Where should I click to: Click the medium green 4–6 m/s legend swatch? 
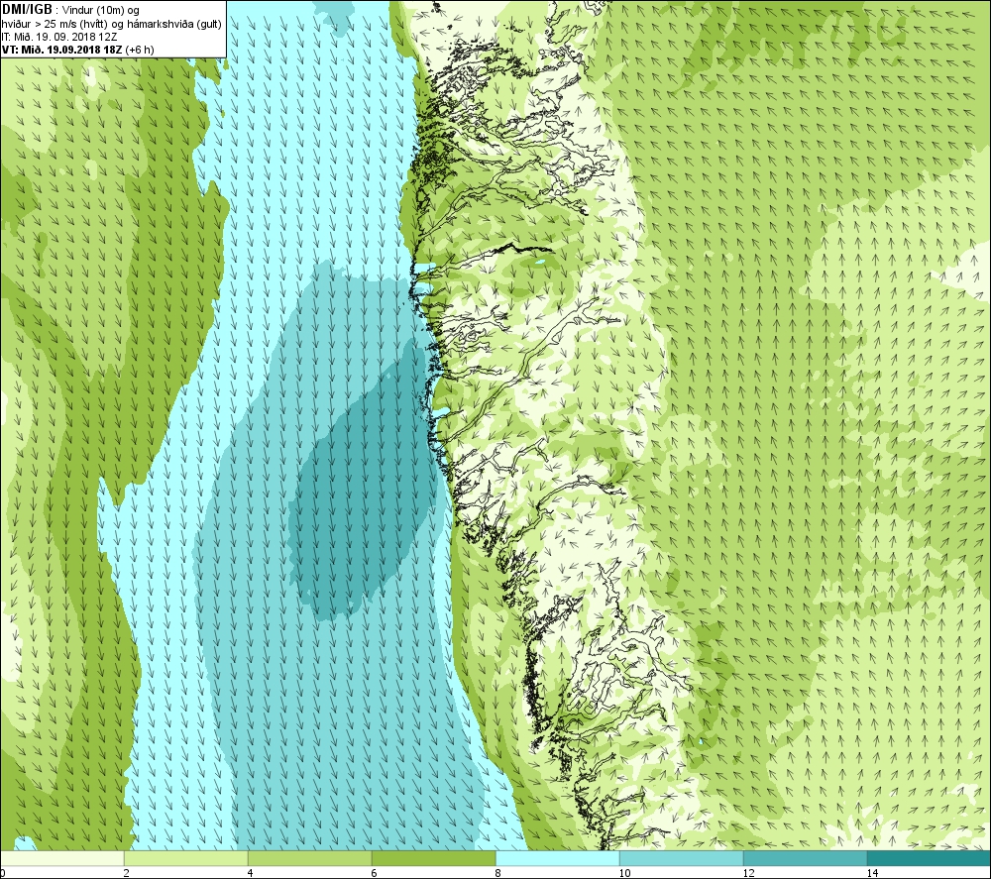[309, 858]
